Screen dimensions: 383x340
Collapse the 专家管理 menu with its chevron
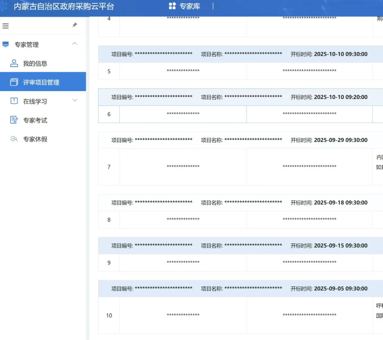click(75, 44)
